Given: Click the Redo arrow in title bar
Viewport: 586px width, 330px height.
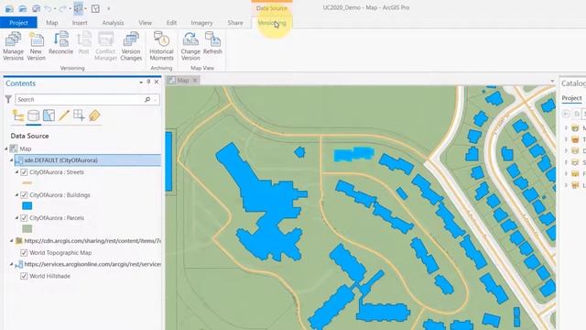Looking at the screenshot, I should pyautogui.click(x=63, y=8).
